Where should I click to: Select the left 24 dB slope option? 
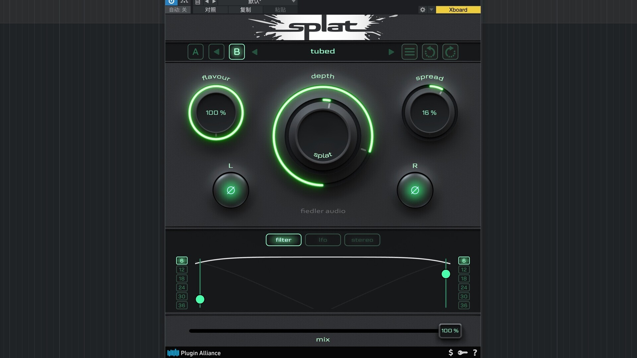182,287
